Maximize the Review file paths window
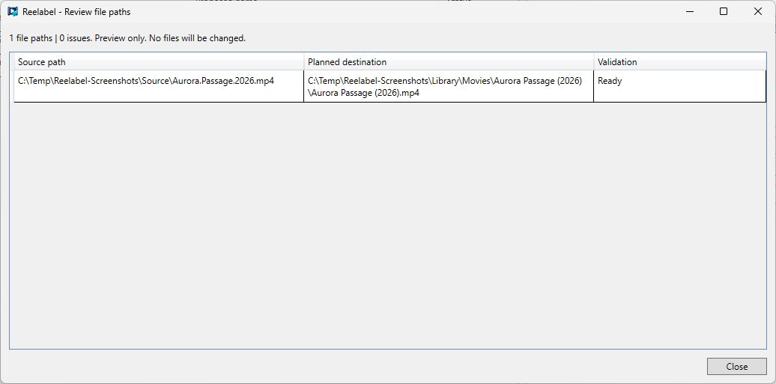Viewport: 776px width, 384px height. (724, 11)
